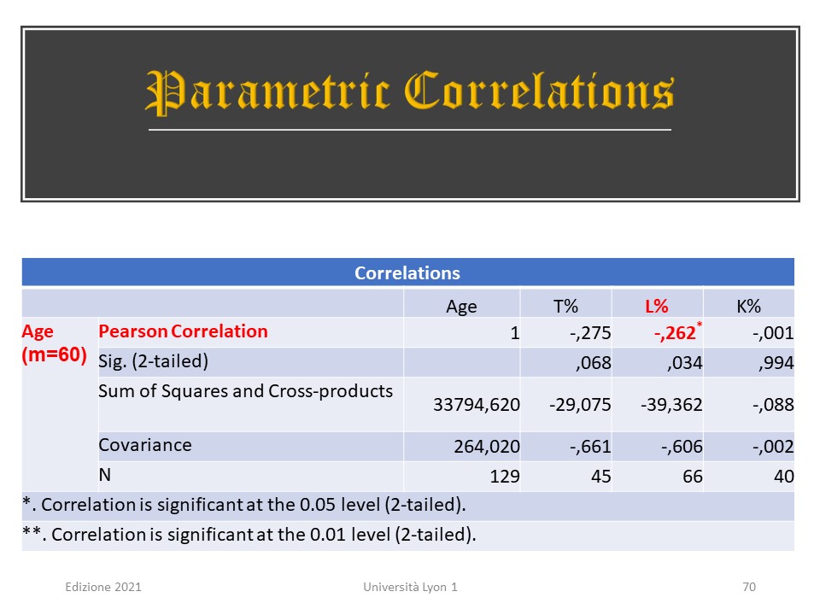Select the N value '40'
This screenshot has width=820, height=615.
(x=784, y=477)
